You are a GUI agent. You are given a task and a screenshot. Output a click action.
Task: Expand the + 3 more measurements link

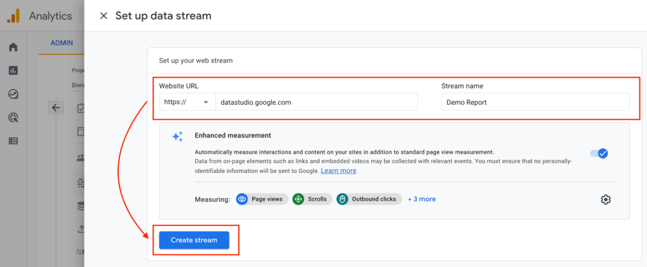click(x=421, y=199)
